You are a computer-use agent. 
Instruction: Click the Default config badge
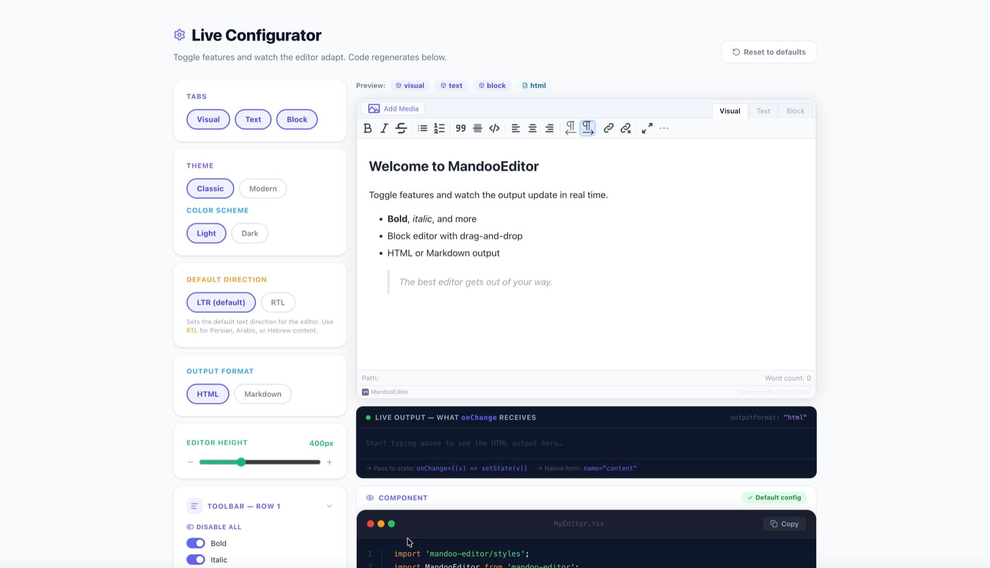coord(774,498)
